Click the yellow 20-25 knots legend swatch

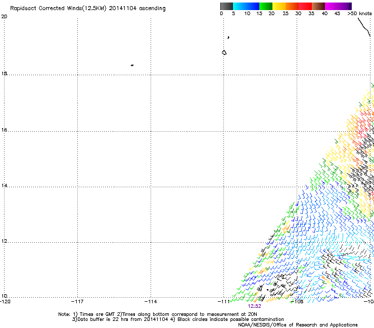click(279, 6)
